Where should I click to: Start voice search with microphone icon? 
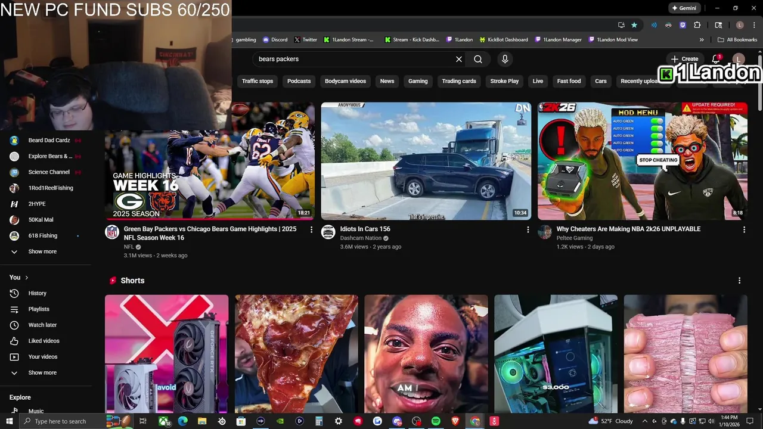(x=505, y=59)
